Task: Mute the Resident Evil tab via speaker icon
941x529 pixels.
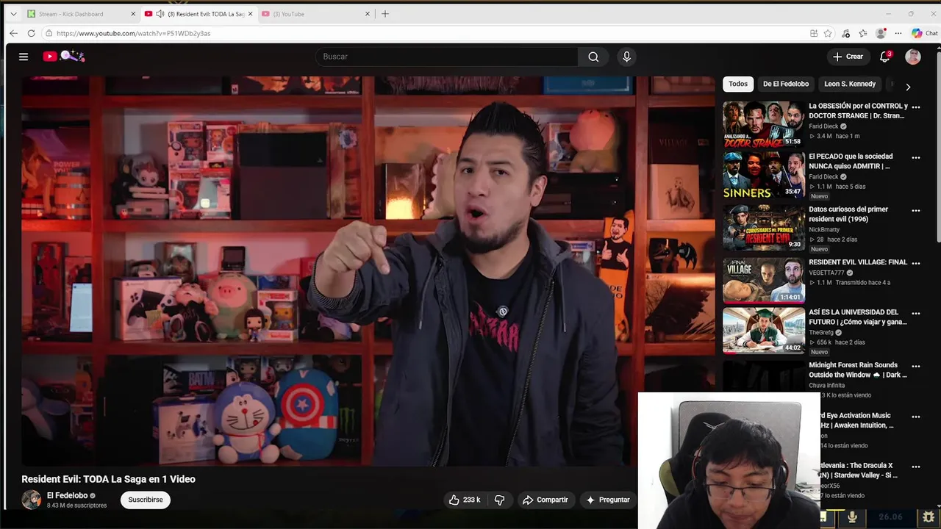Action: 160,14
